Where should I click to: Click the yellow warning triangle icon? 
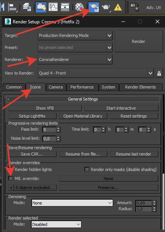(x=118, y=7)
